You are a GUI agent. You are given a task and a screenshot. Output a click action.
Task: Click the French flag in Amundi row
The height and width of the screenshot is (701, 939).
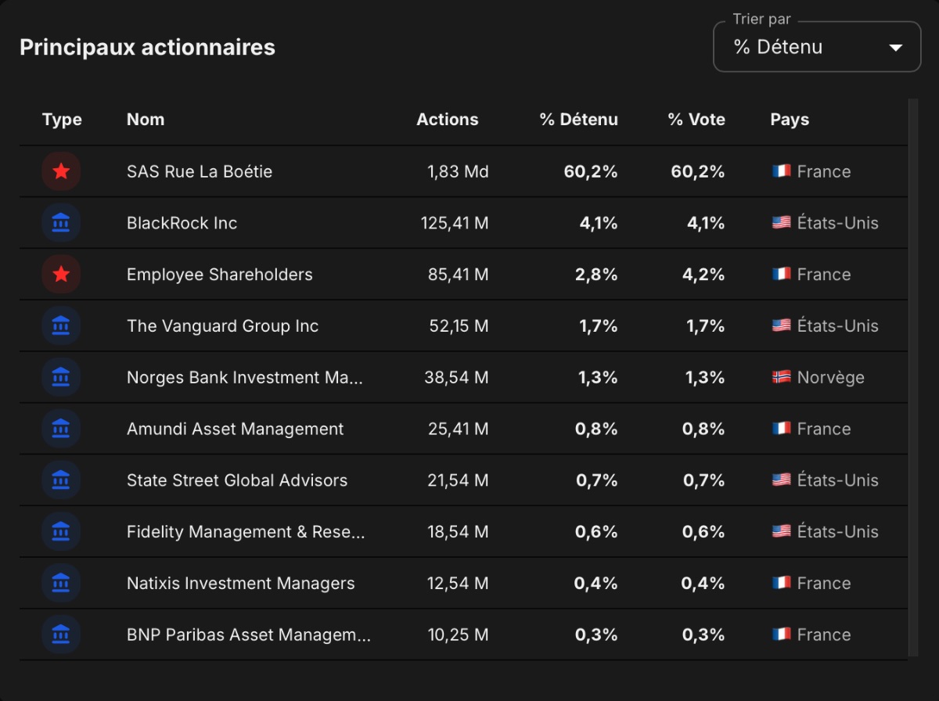tap(781, 429)
